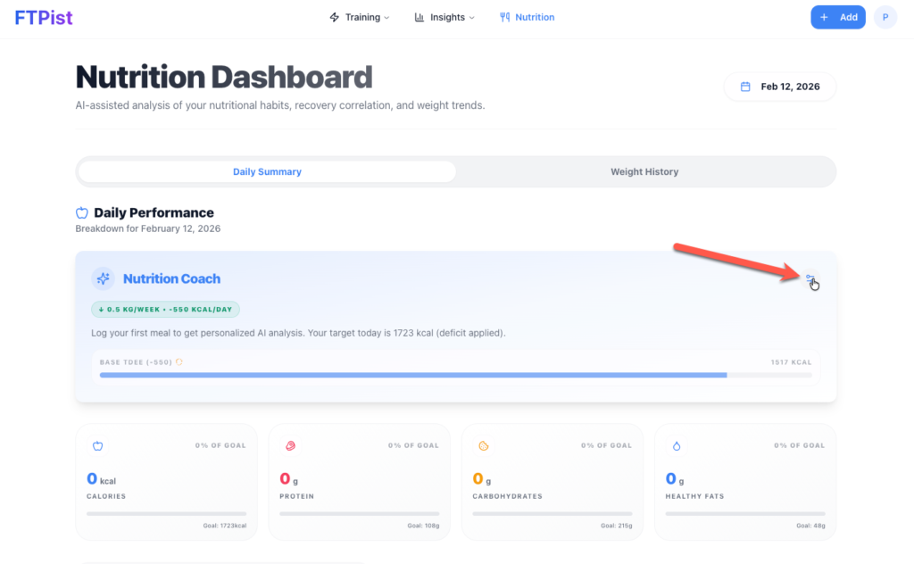Select the Daily Summary tab
The width and height of the screenshot is (914, 564).
pos(267,171)
